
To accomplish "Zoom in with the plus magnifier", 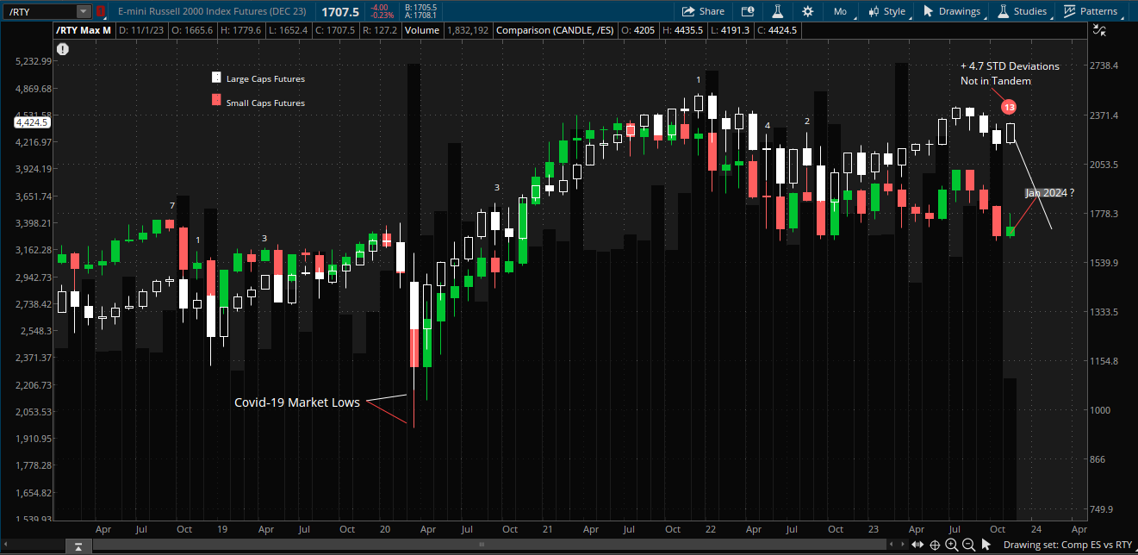I will pyautogui.click(x=951, y=545).
